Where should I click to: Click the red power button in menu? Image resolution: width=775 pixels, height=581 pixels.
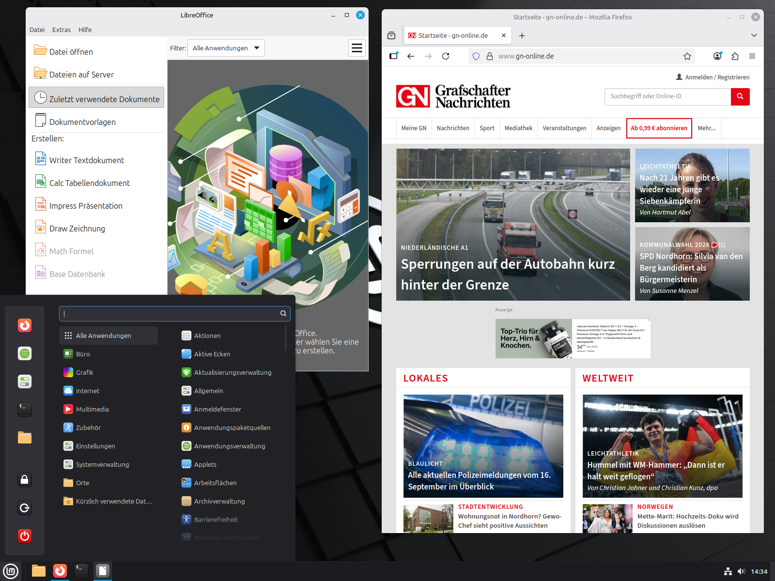point(25,536)
